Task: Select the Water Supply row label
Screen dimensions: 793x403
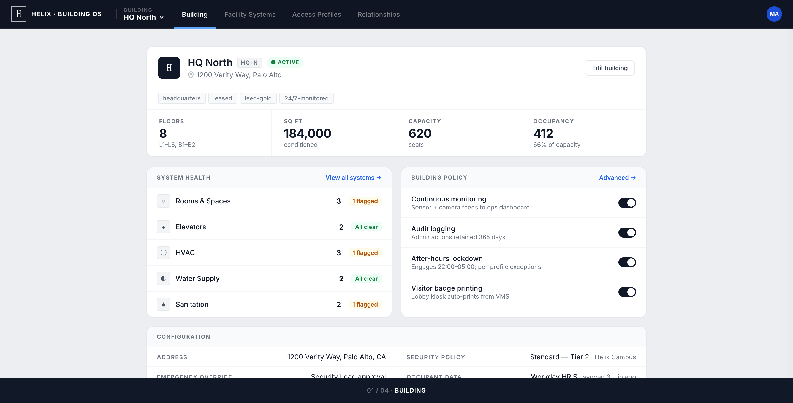Action: (x=197, y=278)
